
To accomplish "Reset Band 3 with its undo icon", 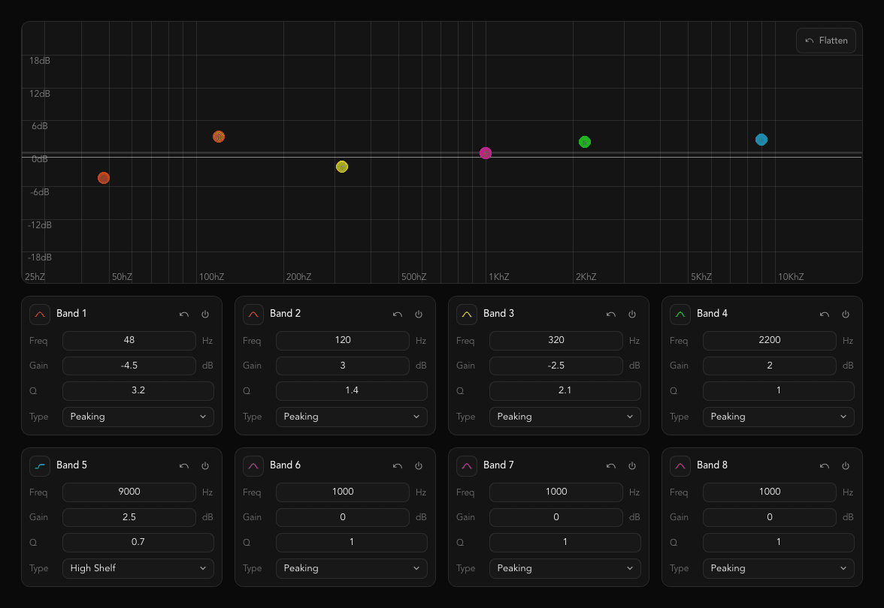I will (x=611, y=314).
